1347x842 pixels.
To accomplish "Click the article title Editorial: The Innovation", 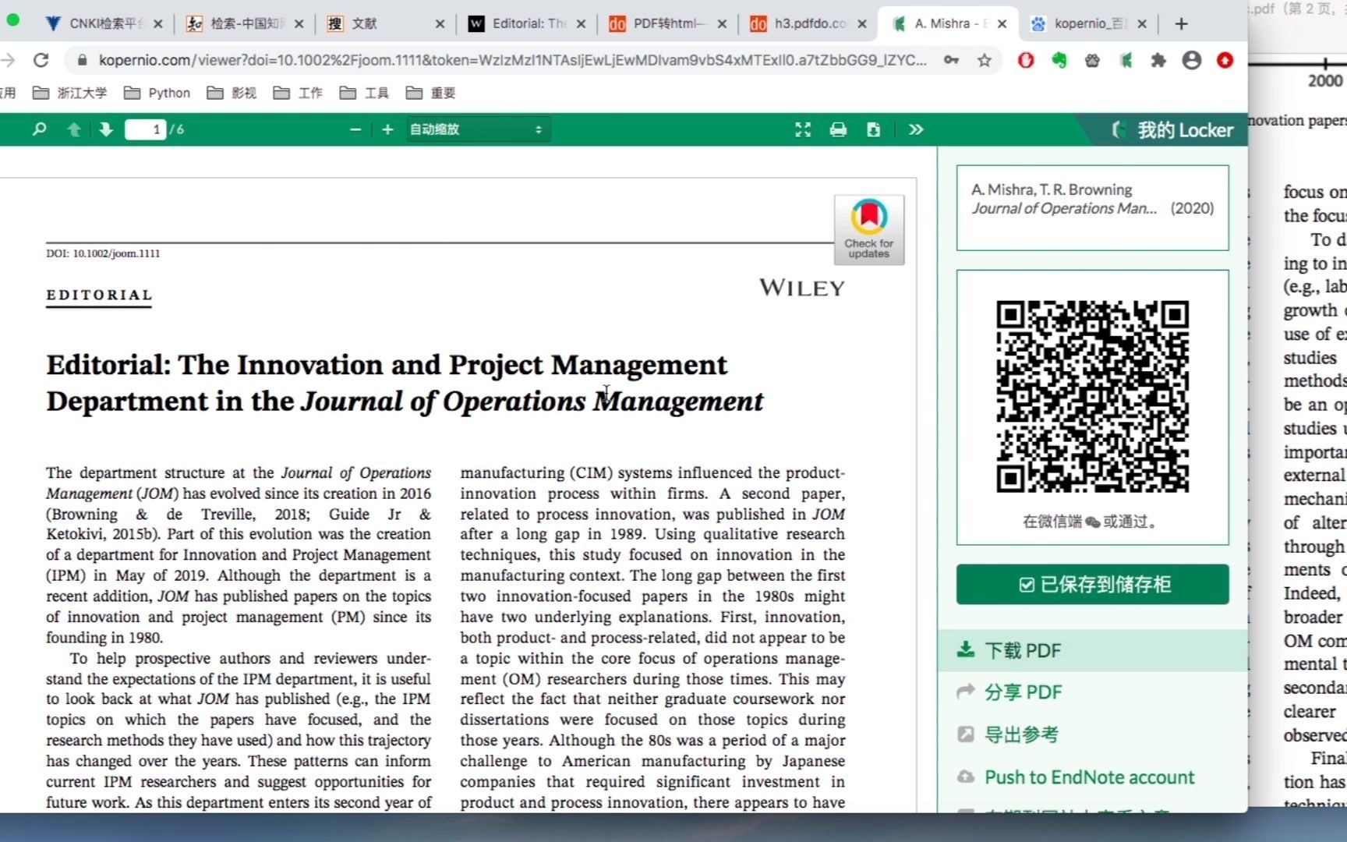I will [405, 383].
